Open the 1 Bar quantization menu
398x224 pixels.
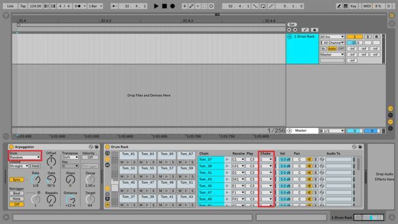coord(95,6)
